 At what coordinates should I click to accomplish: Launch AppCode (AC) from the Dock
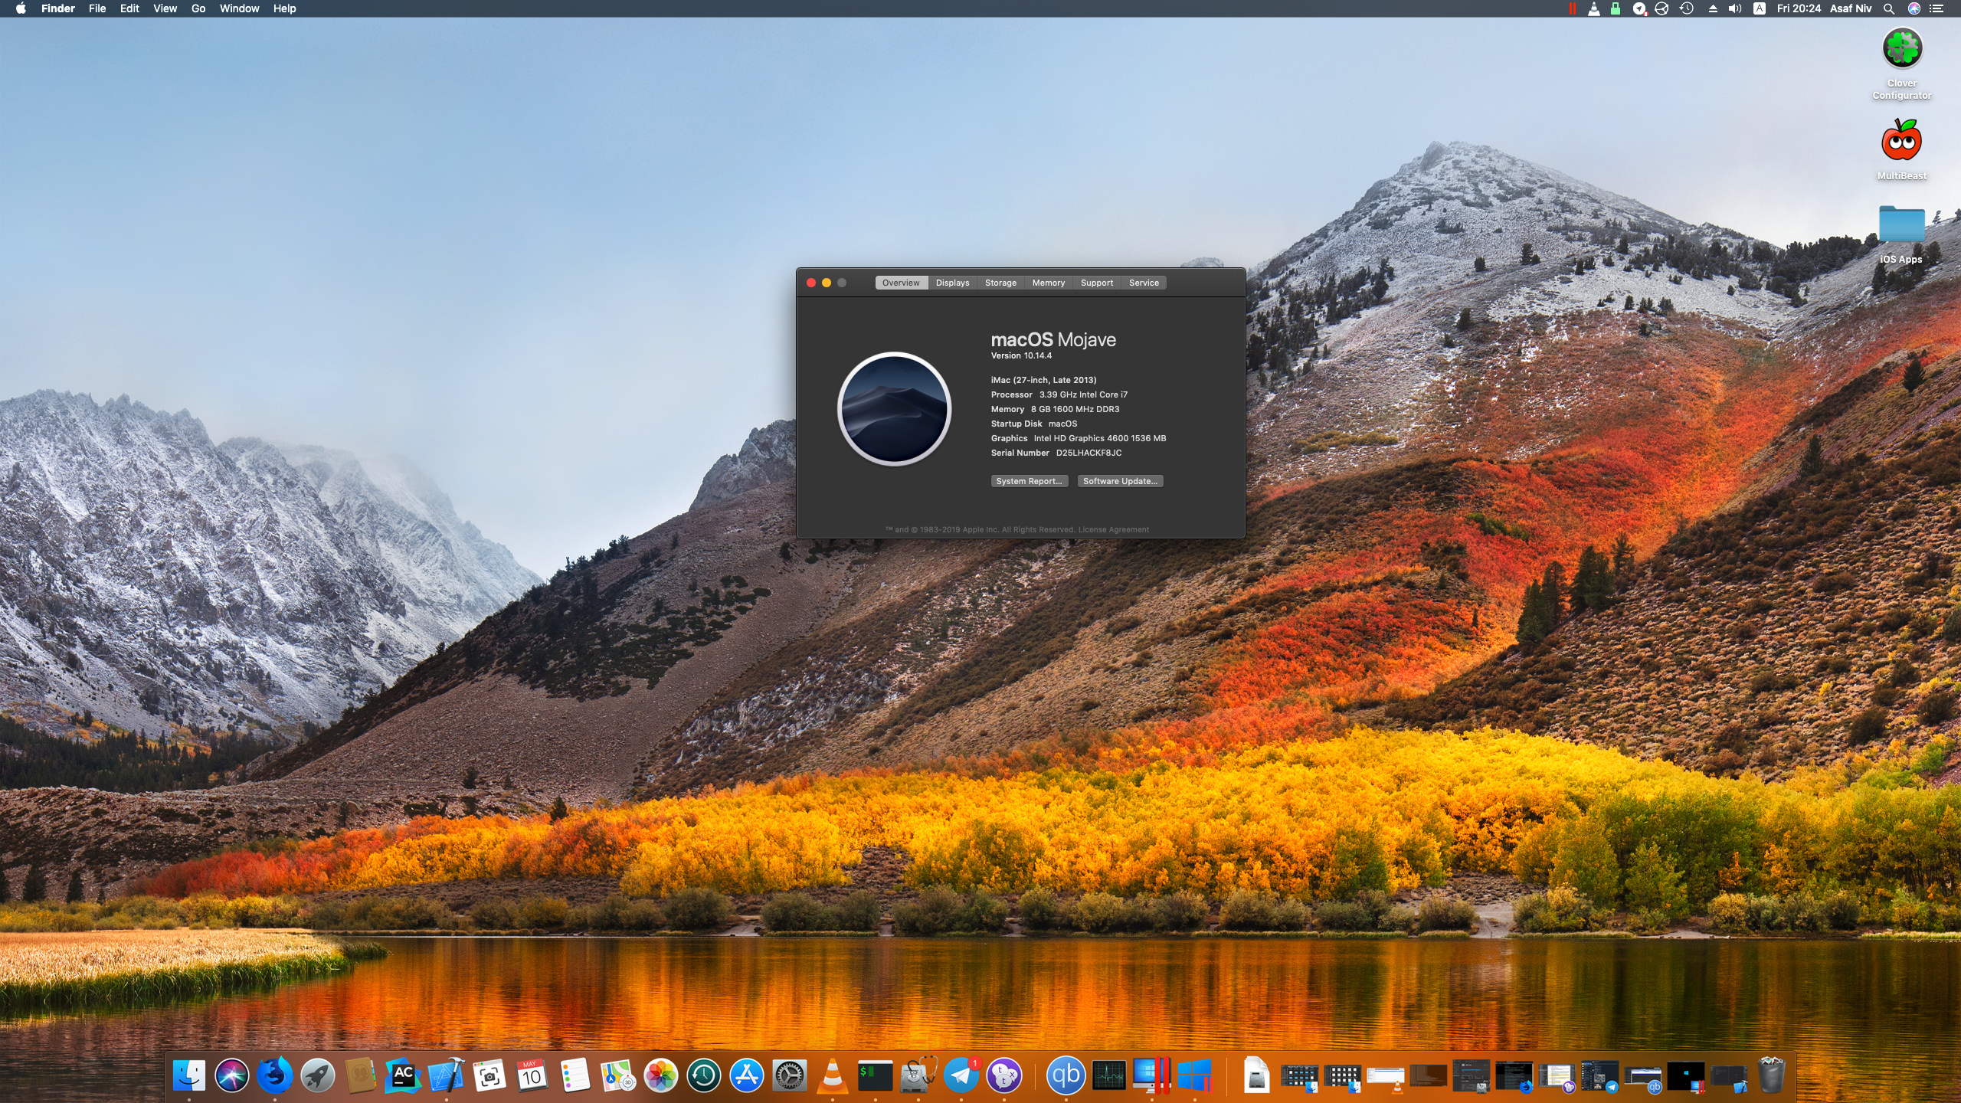pos(404,1076)
